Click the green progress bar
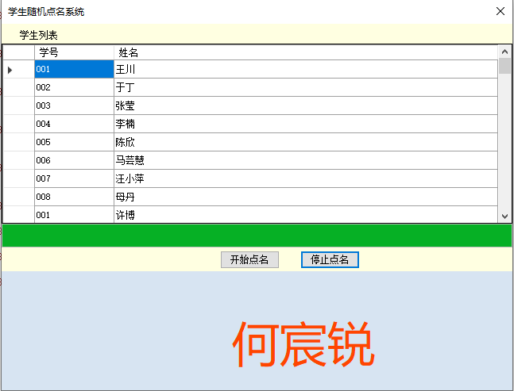Viewport: 514px width, 391px height. pyautogui.click(x=257, y=236)
